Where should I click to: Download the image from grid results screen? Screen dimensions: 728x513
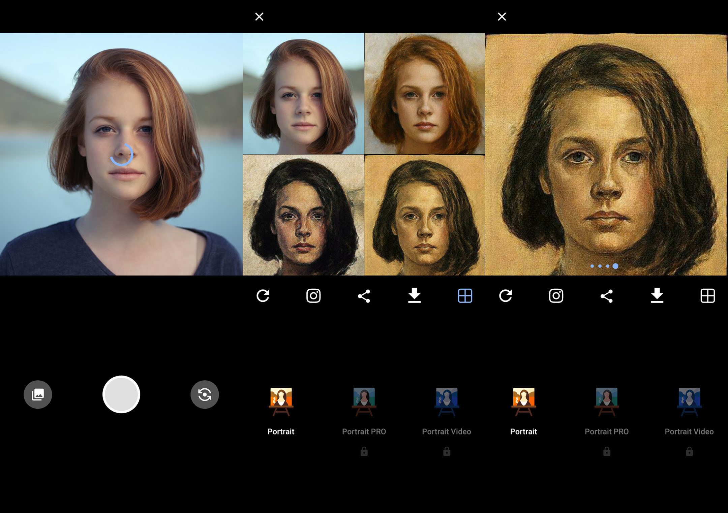(x=415, y=295)
